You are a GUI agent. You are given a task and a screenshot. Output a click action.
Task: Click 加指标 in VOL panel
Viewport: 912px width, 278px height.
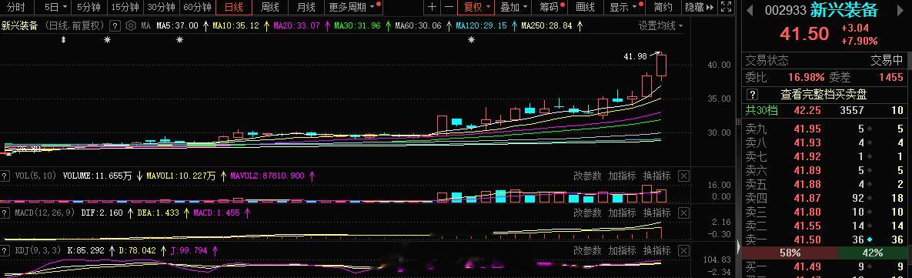tap(623, 176)
